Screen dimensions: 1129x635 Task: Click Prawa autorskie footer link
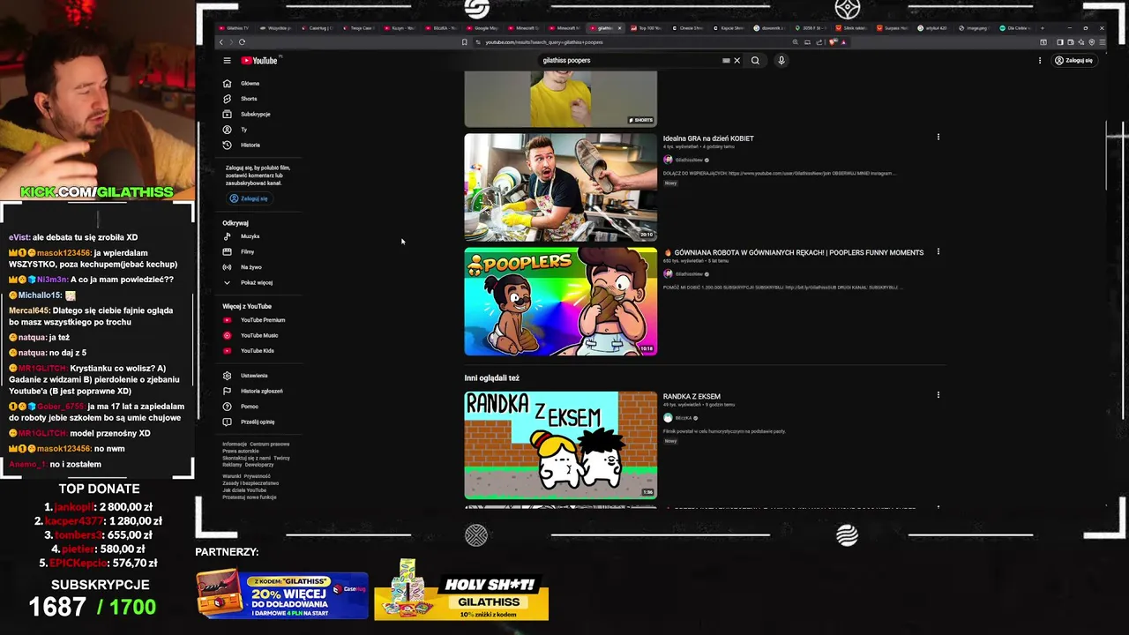(241, 452)
